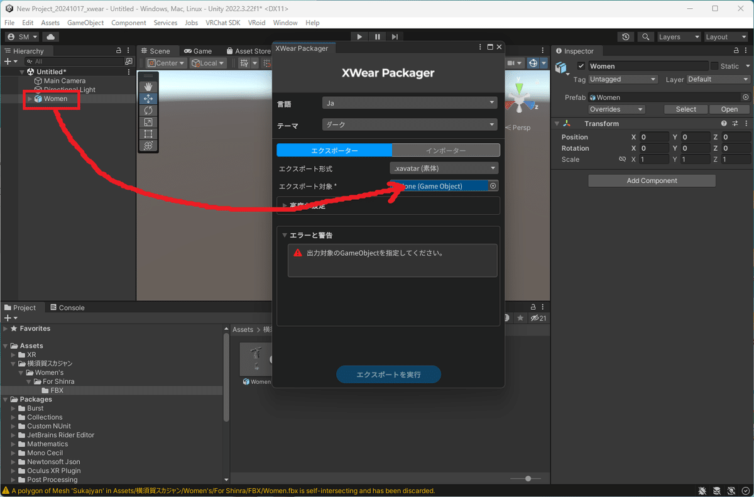754x497 pixels.
Task: Start Play mode
Action: coord(359,37)
